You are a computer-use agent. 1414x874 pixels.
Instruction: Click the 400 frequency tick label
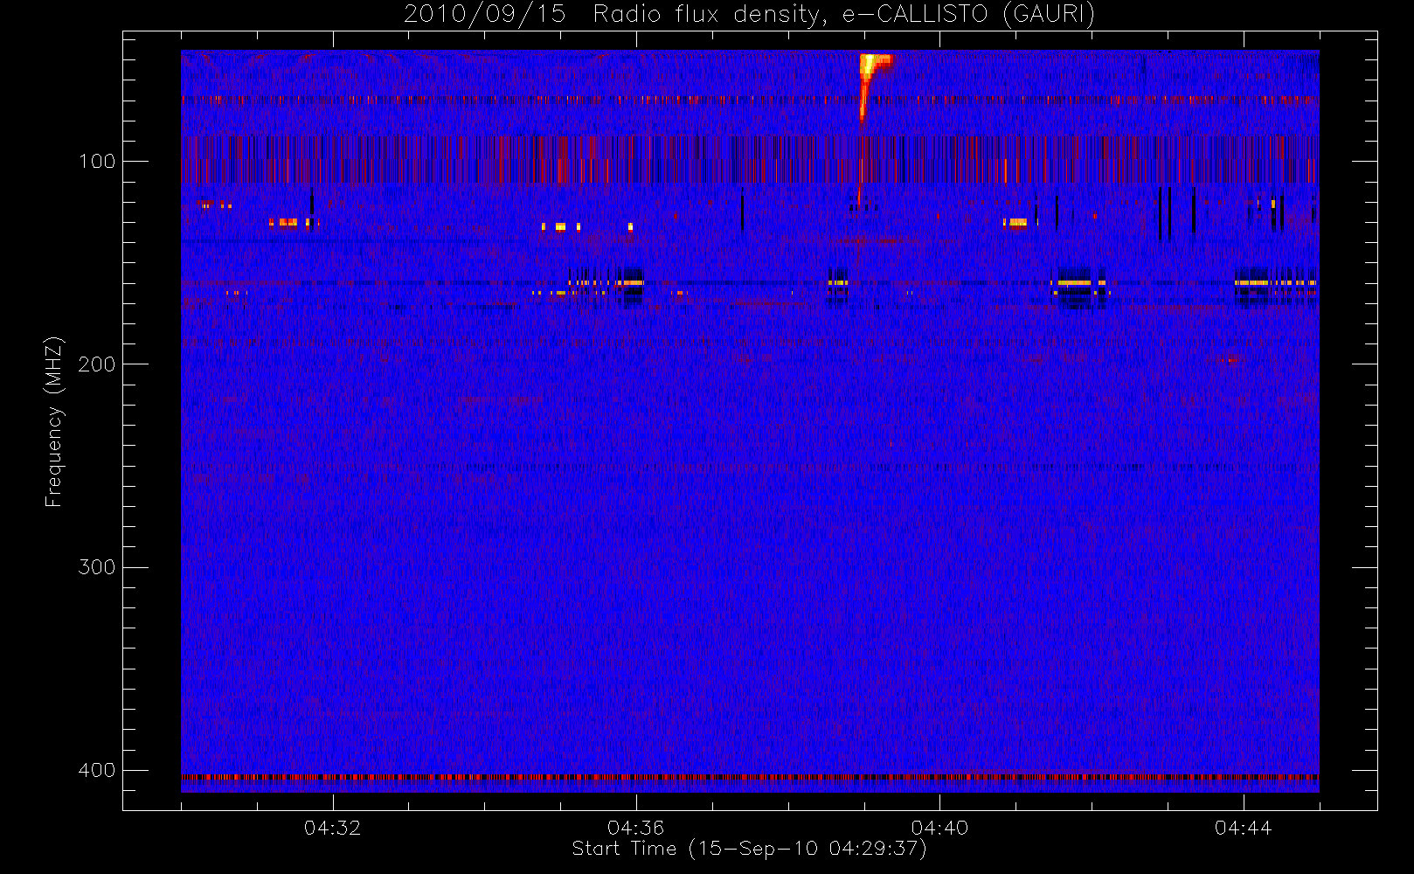(96, 770)
